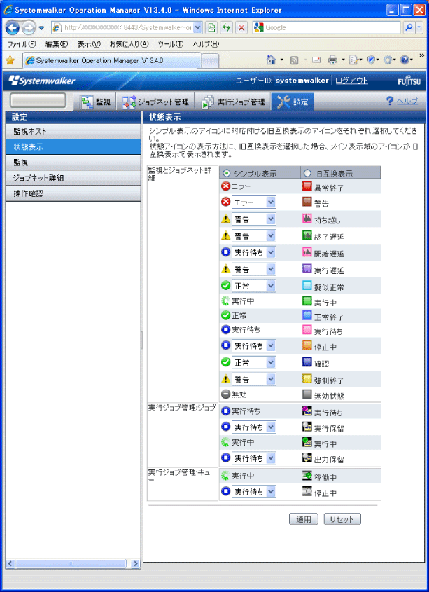Click the Stop loading red X icon
Screen dimensions: 429x592
(x=241, y=27)
